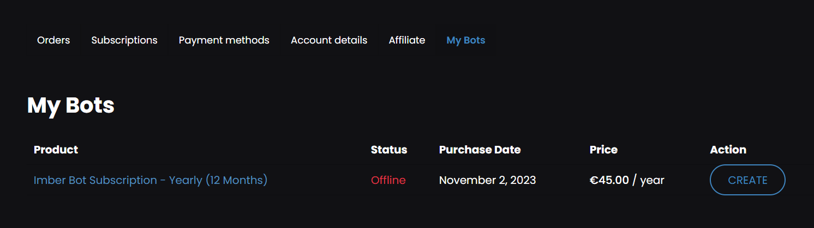Select the Affiliate tab
Image resolution: width=814 pixels, height=228 pixels.
click(x=406, y=40)
